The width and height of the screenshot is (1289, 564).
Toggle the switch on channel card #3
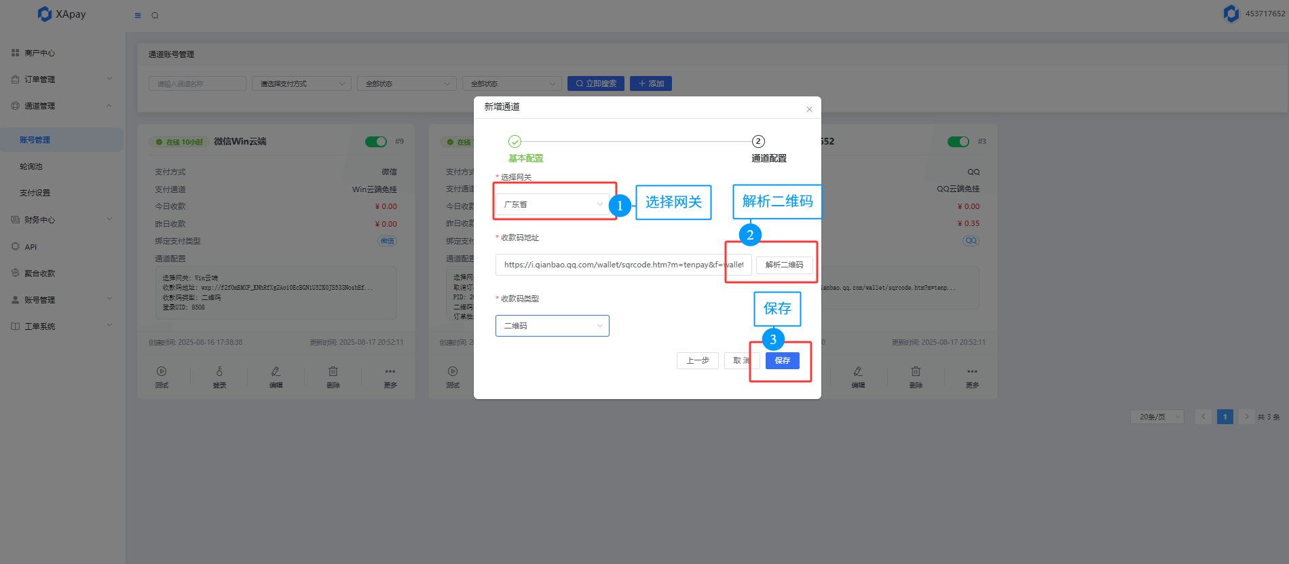[958, 142]
